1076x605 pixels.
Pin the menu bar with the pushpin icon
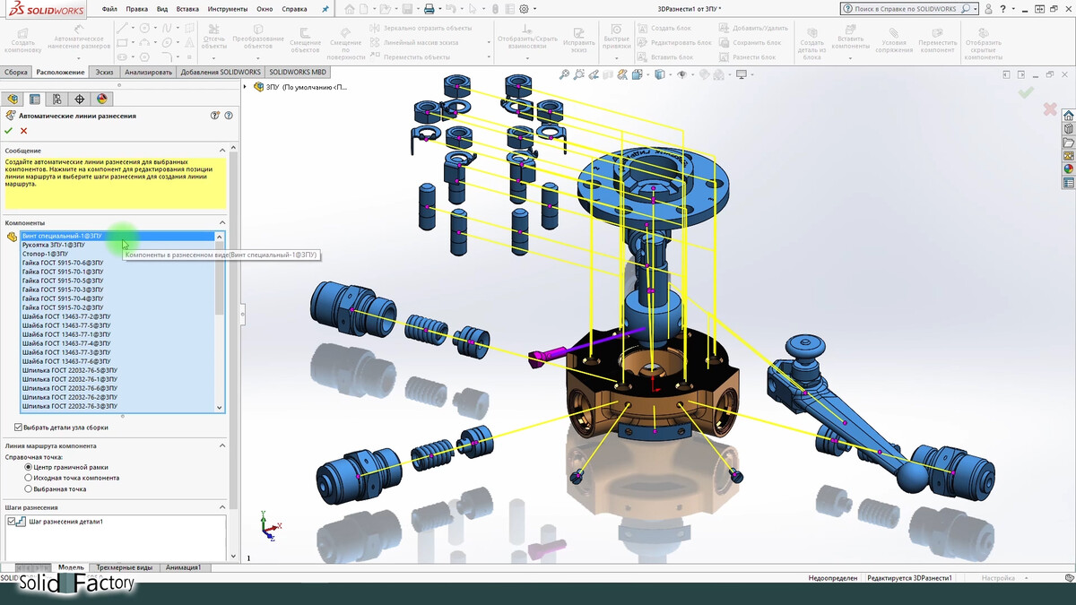coord(325,9)
